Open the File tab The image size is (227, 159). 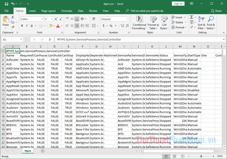point(7,11)
